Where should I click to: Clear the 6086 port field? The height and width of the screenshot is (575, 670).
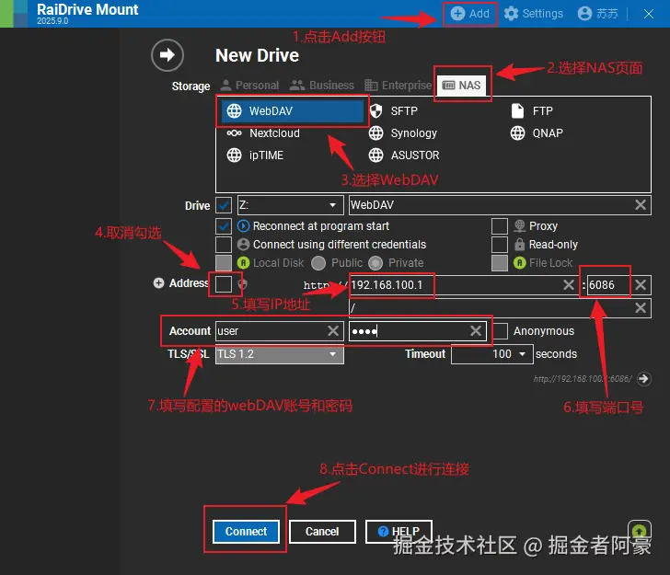pos(641,285)
